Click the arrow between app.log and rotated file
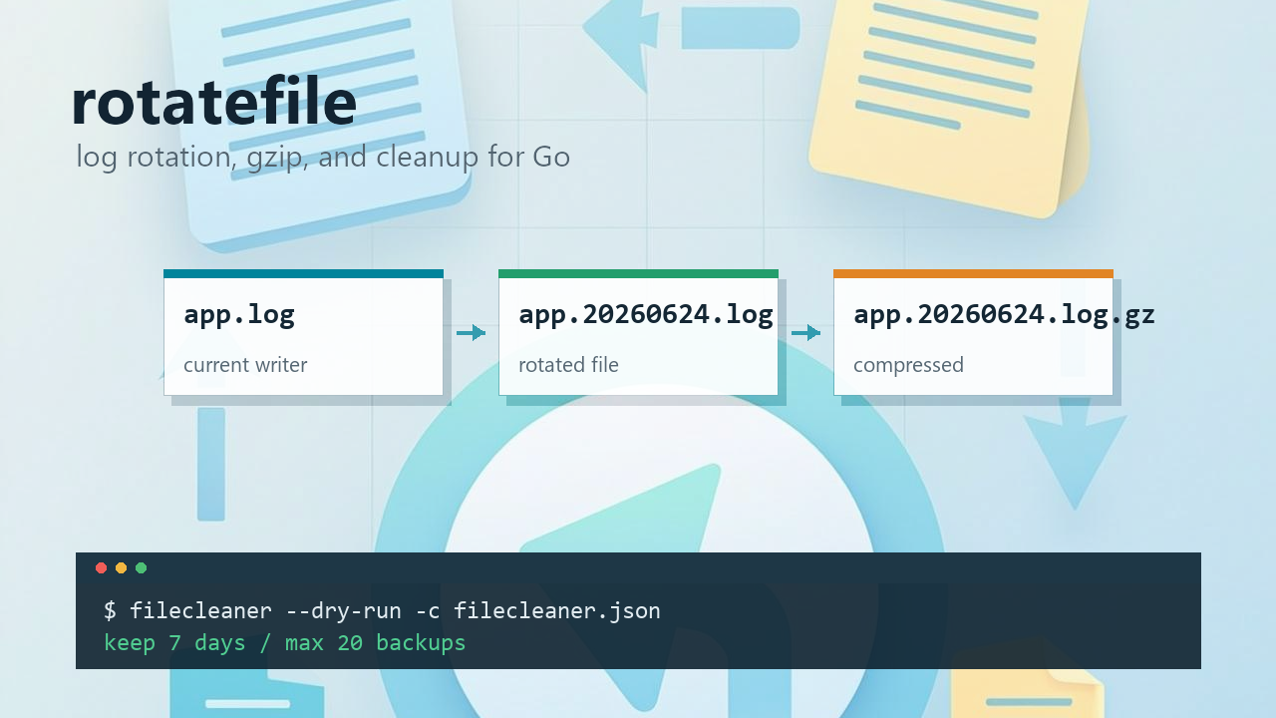1276x718 pixels. 471,333
